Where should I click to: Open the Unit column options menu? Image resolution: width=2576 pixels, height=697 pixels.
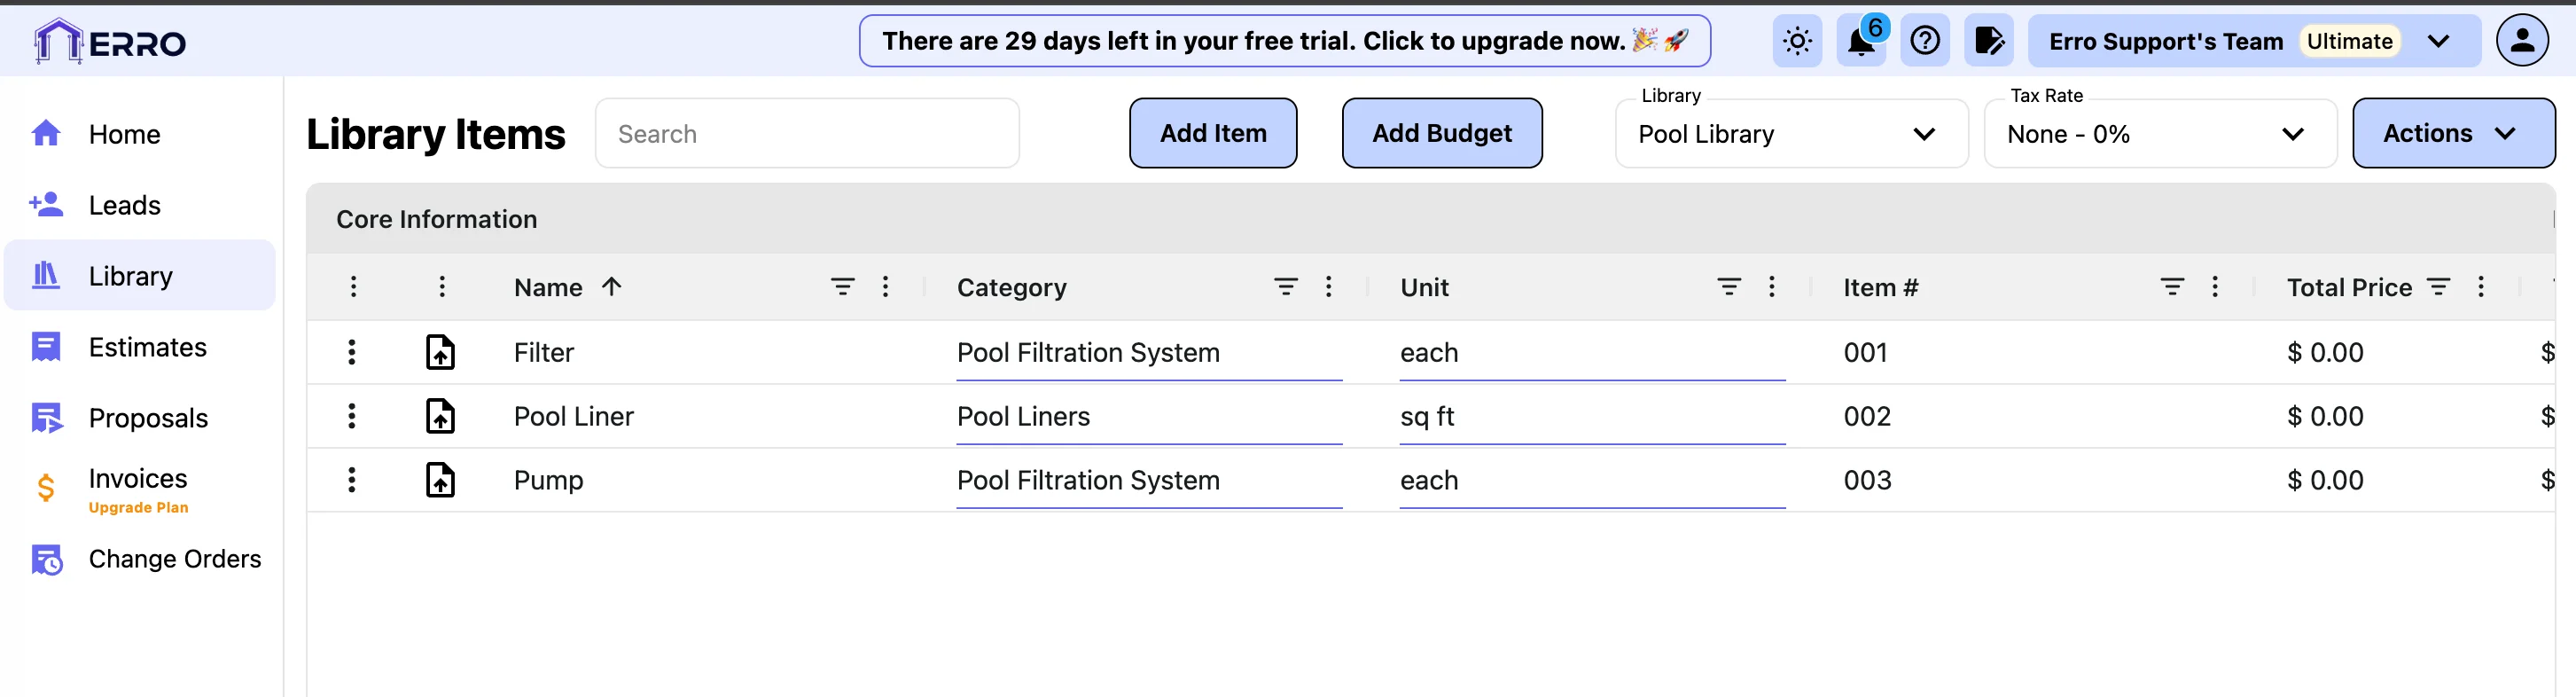1771,287
